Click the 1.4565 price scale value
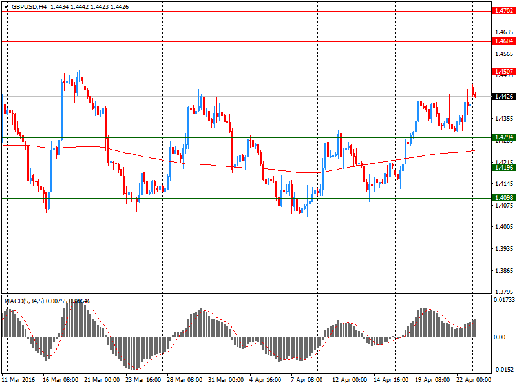 (504, 54)
